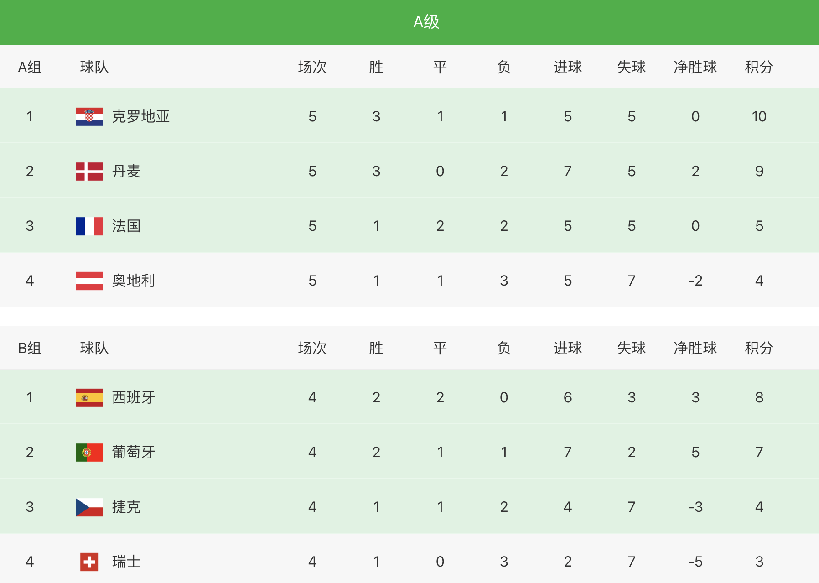
Task: Click 进球 column header in A组 table
Action: click(567, 68)
